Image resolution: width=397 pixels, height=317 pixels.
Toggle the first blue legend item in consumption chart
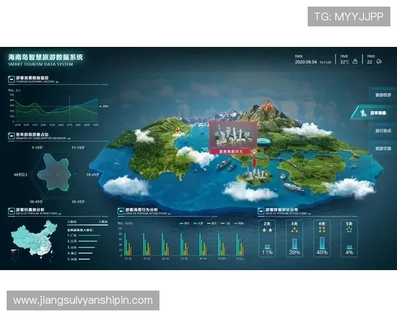coord(185,223)
